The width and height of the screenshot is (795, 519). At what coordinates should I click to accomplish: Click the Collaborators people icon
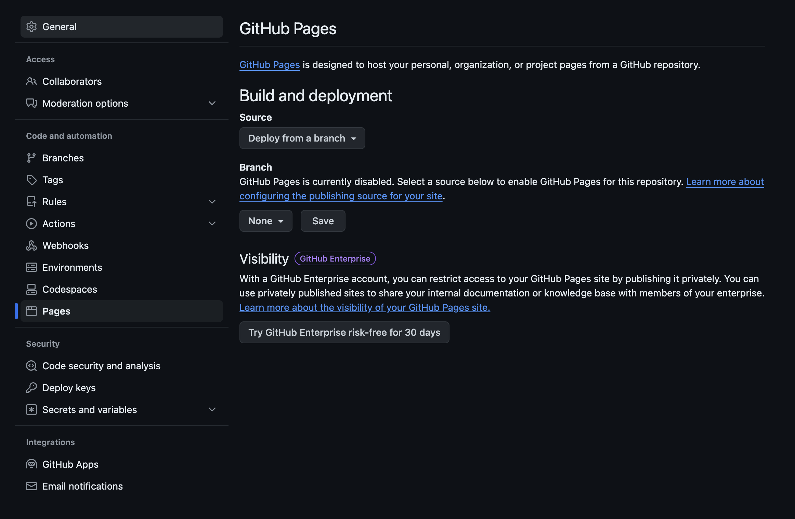tap(31, 81)
